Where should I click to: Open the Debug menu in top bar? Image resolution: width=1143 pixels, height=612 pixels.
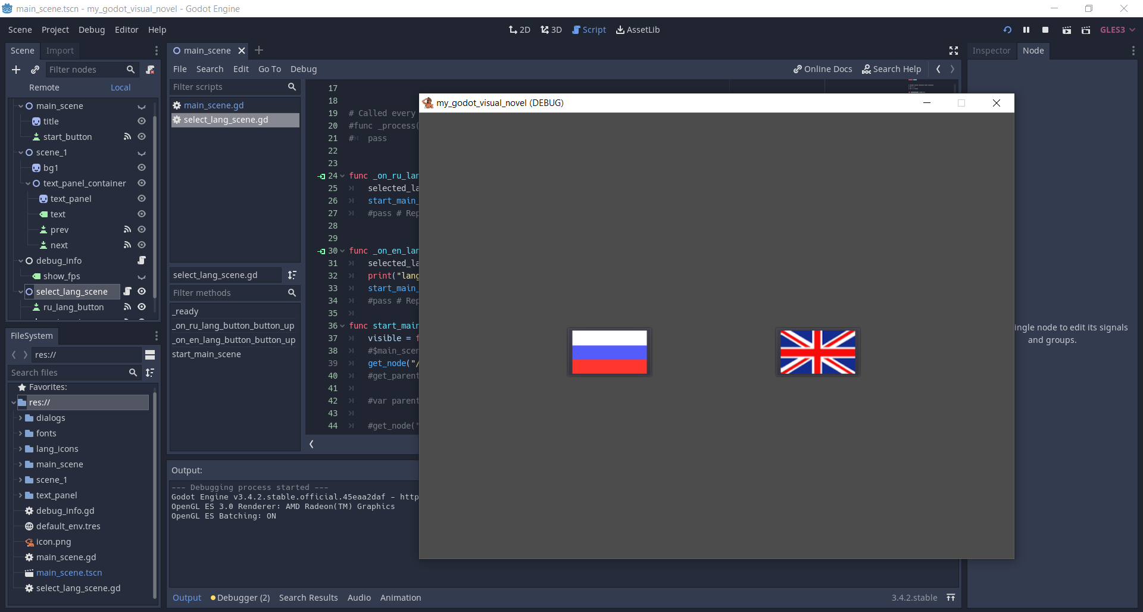[92, 30]
